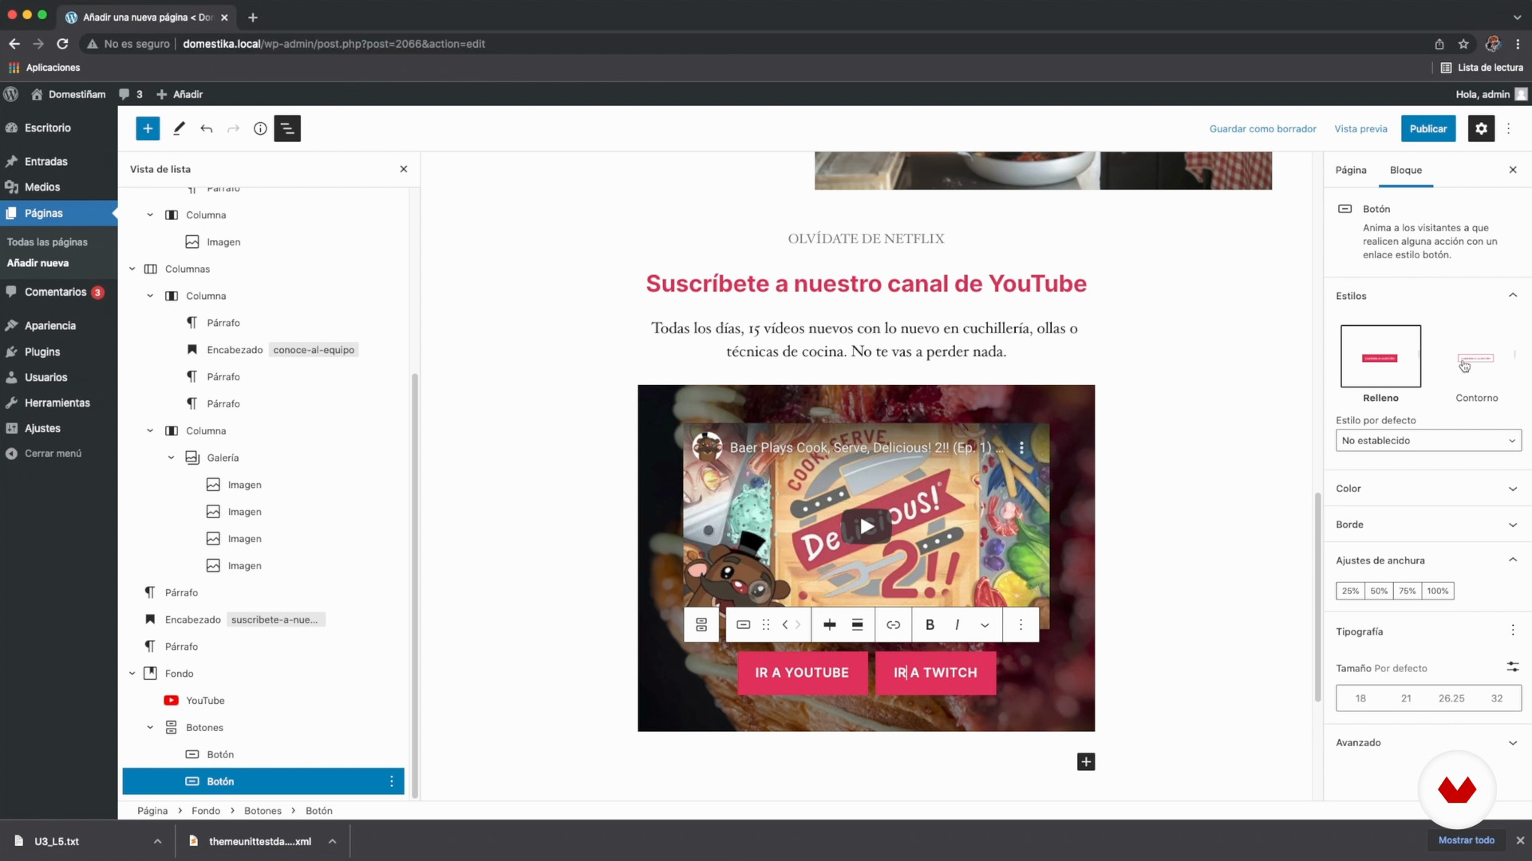
Task: Toggle italic formatting on button text
Action: 957,625
